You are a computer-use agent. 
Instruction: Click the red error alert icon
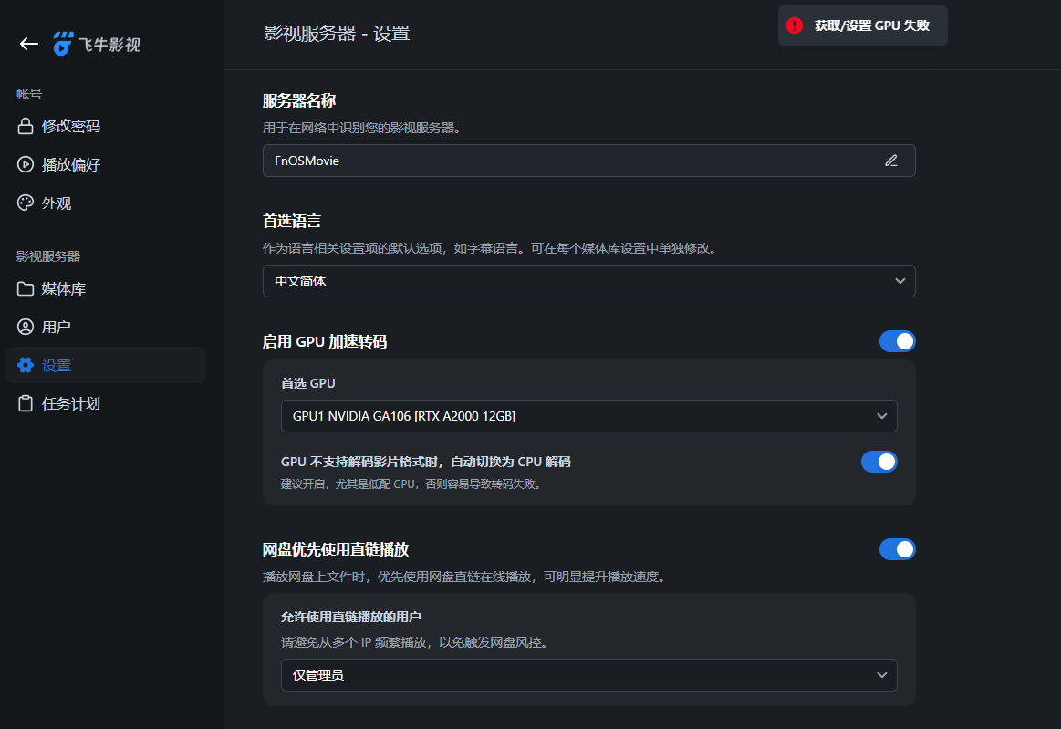pyautogui.click(x=795, y=26)
